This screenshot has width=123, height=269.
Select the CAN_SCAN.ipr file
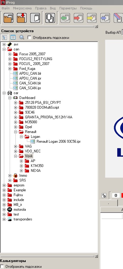pyautogui.click(x=30, y=88)
